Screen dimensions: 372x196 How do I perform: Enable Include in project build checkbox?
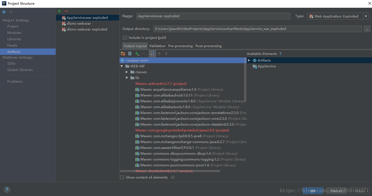point(125,38)
